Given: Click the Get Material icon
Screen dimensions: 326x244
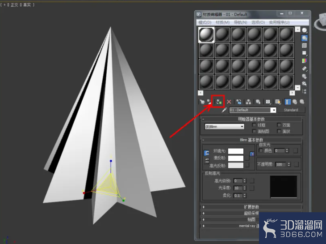Looking at the screenshot, I should coord(202,102).
